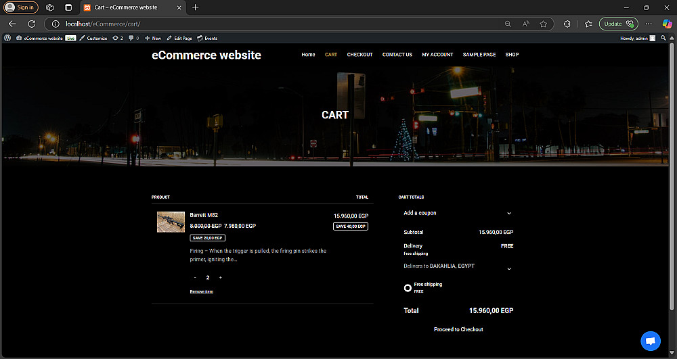677x359 pixels.
Task: Open the WordPress logo menu in admin bar
Action: pos(7,39)
